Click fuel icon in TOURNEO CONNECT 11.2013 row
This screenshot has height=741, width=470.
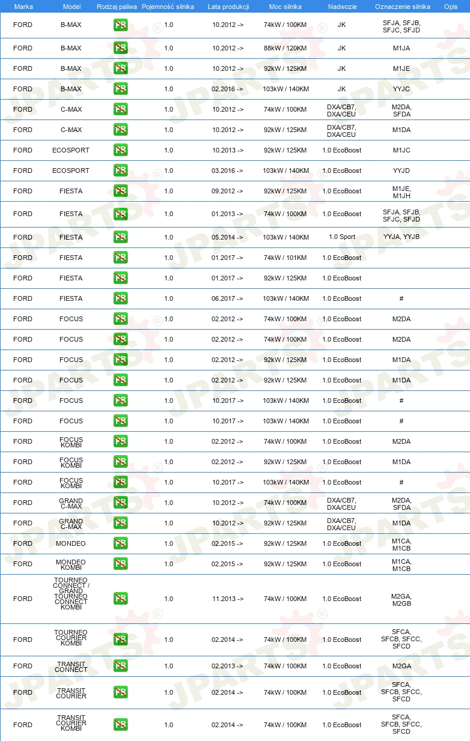point(120,599)
